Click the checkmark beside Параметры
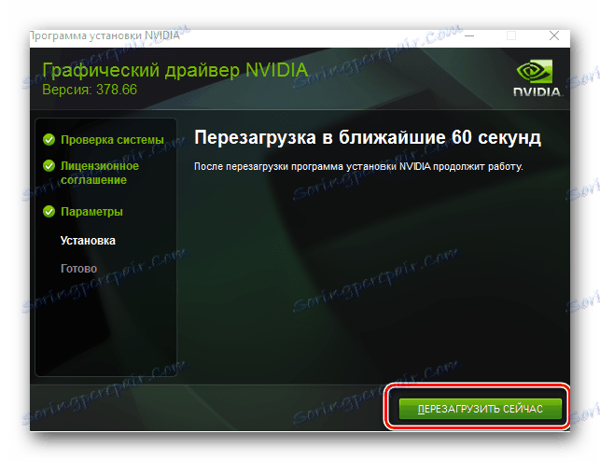 click(49, 211)
